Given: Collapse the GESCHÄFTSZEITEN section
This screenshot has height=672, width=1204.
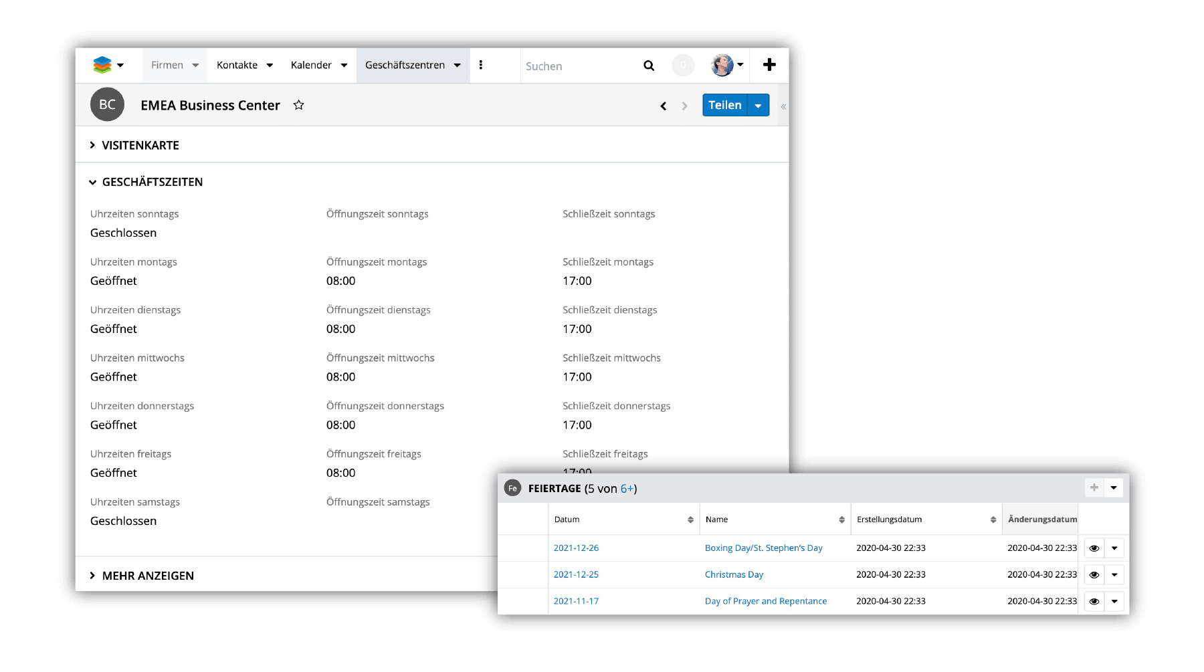Looking at the screenshot, I should 152,182.
